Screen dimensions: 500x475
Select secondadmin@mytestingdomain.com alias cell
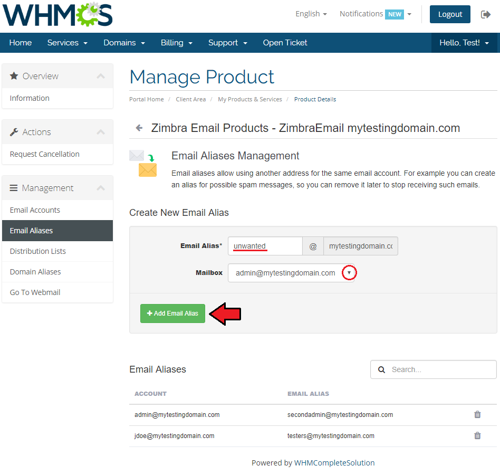pyautogui.click(x=340, y=415)
